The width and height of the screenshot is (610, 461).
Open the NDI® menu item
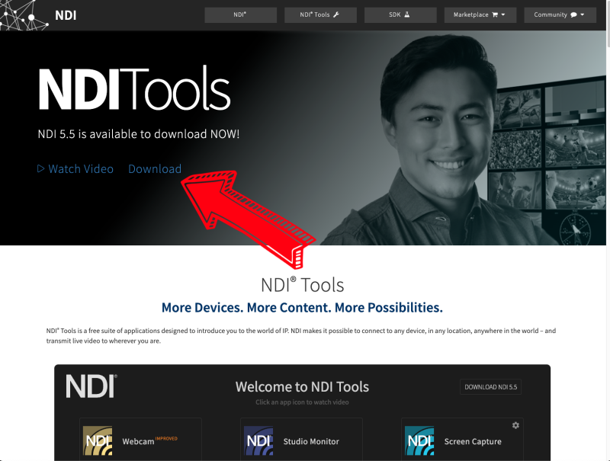coord(240,14)
